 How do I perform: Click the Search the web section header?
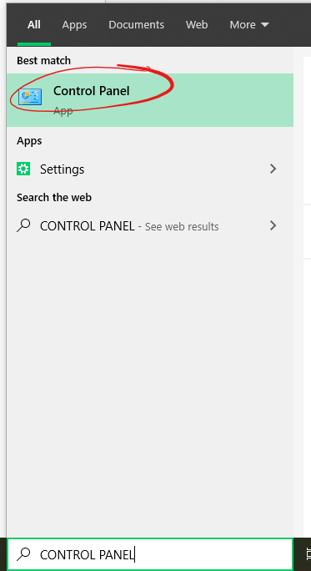click(x=54, y=198)
